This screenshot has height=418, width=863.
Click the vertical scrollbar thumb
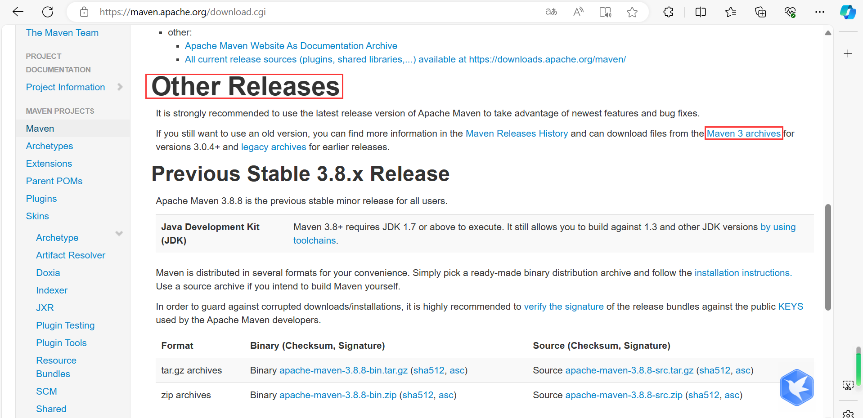828,257
